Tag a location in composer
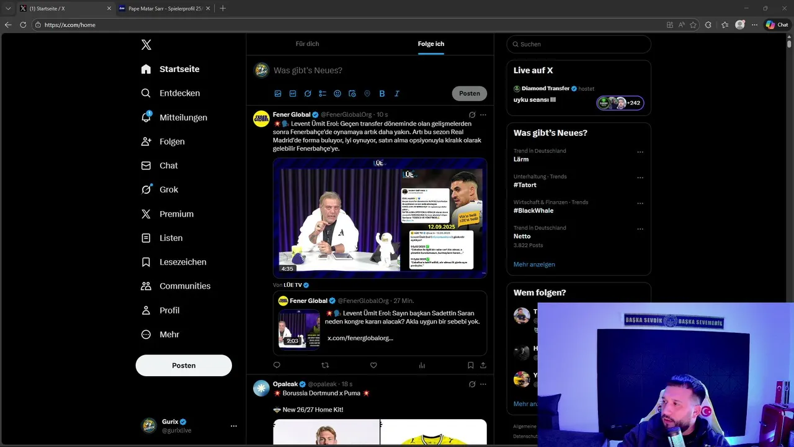This screenshot has width=794, height=447. tap(367, 94)
